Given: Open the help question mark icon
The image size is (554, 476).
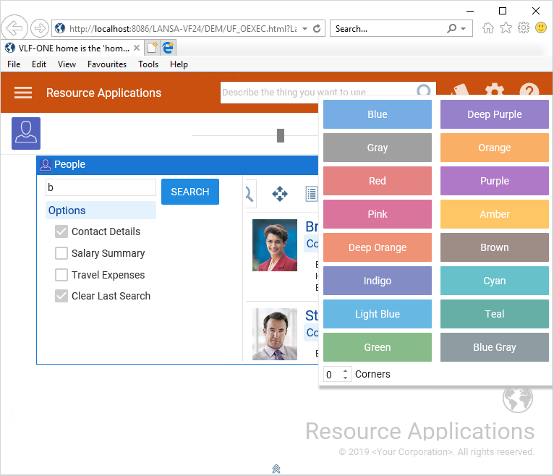Looking at the screenshot, I should point(529,92).
